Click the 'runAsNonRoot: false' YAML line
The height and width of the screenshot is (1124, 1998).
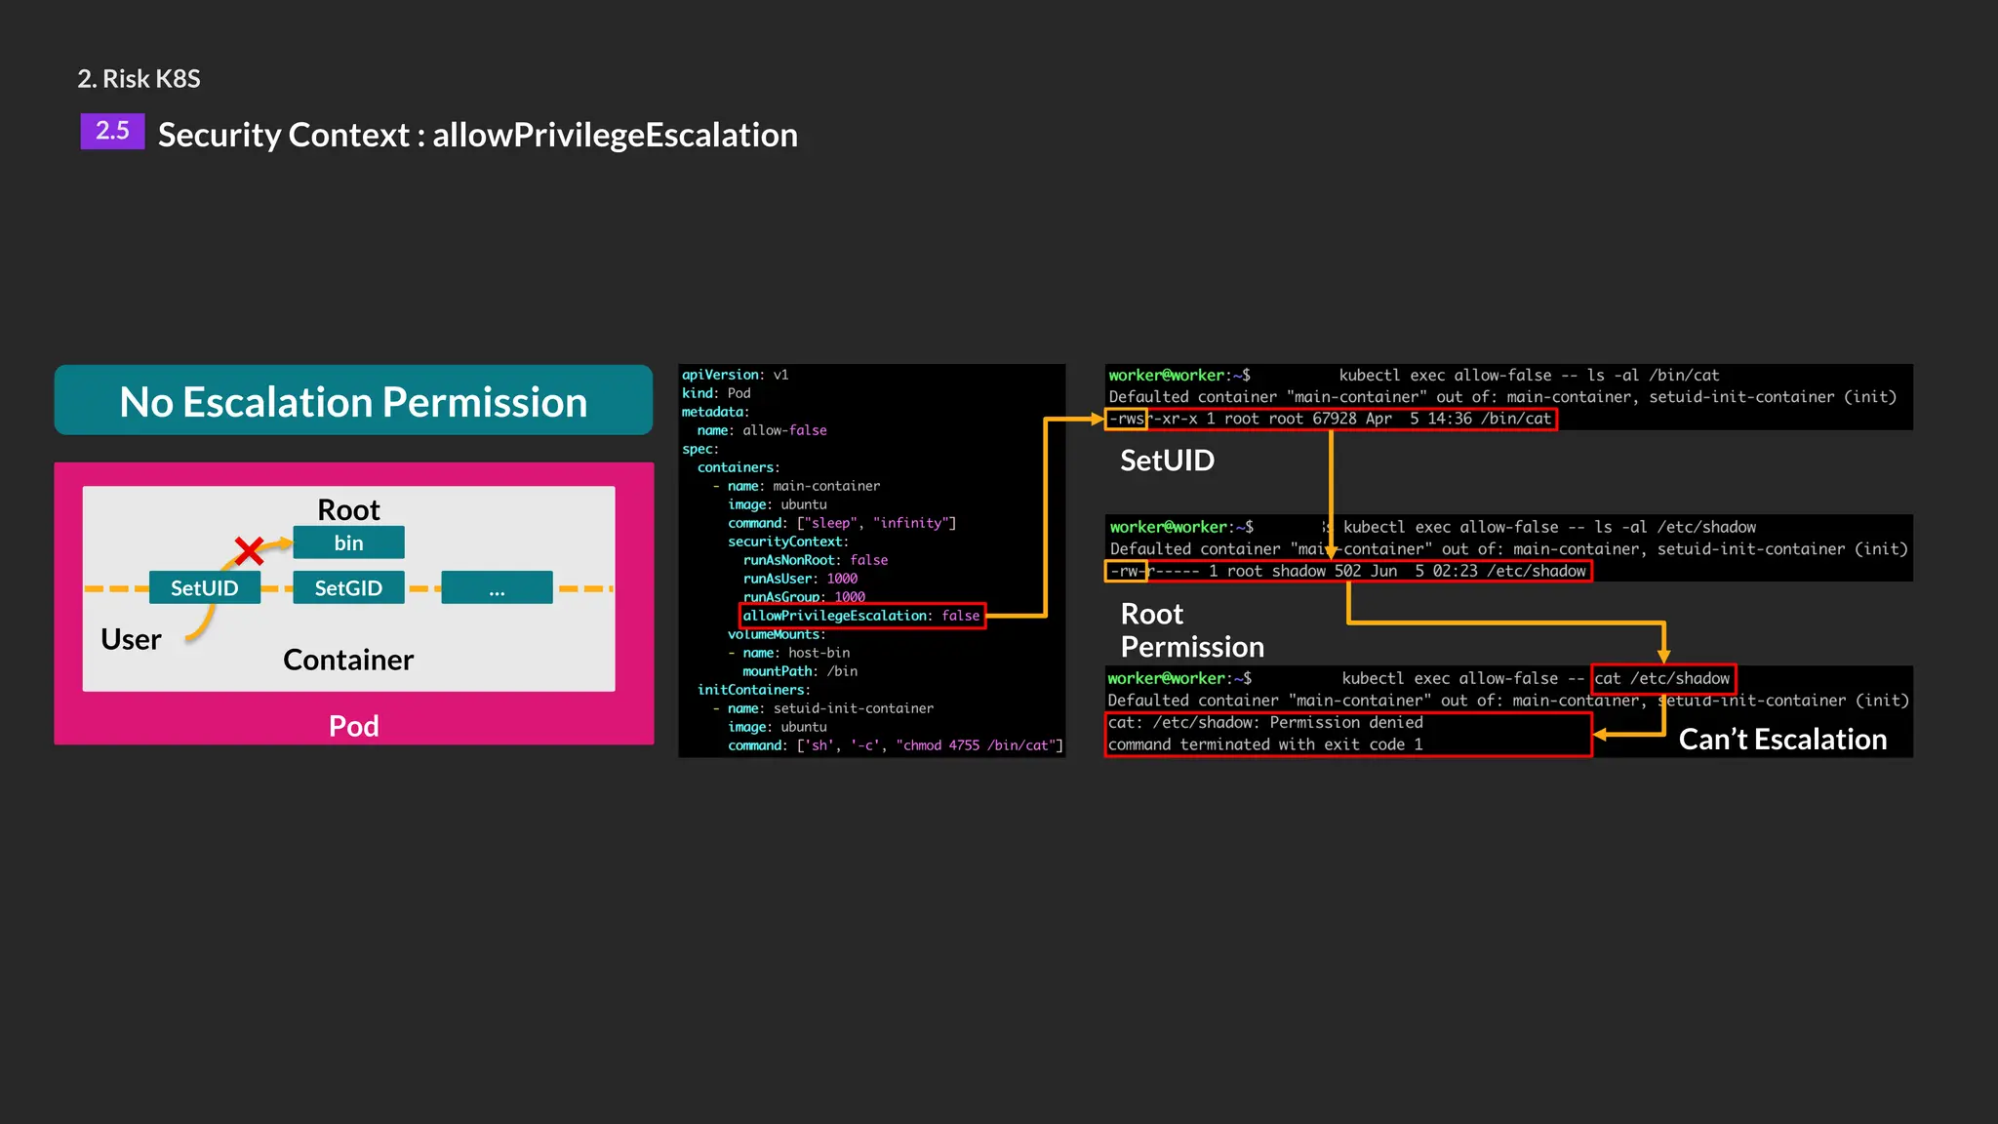coord(816,560)
